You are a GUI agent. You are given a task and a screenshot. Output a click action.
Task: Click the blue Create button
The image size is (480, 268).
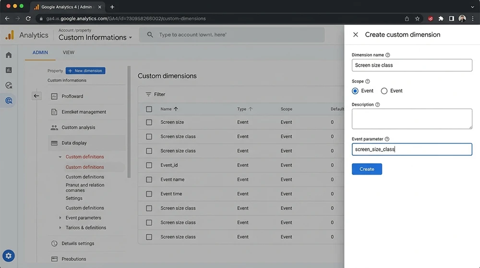367,169
